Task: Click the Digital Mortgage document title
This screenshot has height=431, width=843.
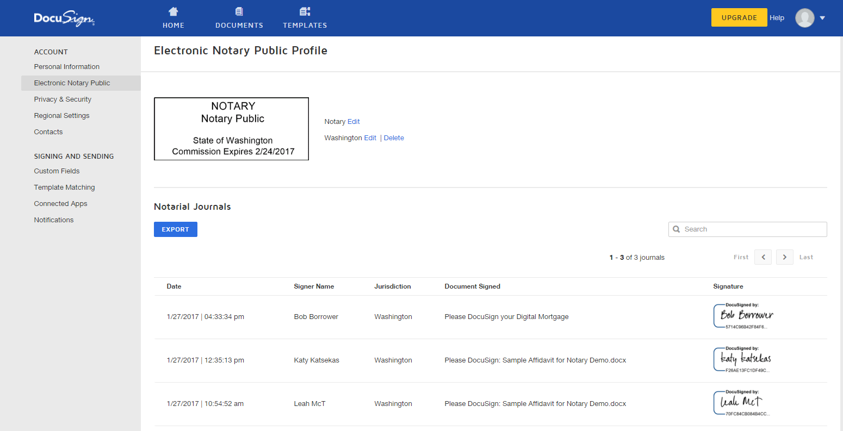Action: 506,317
